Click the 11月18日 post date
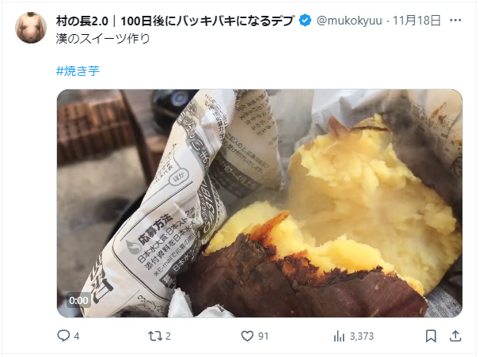The height and width of the screenshot is (357, 479). pos(416,21)
